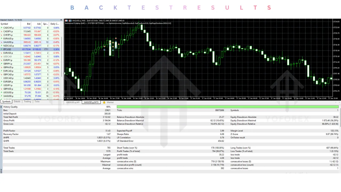The width and height of the screenshot is (341, 192).
Task: Sort by the Daily Change column header
Action: (55, 24)
